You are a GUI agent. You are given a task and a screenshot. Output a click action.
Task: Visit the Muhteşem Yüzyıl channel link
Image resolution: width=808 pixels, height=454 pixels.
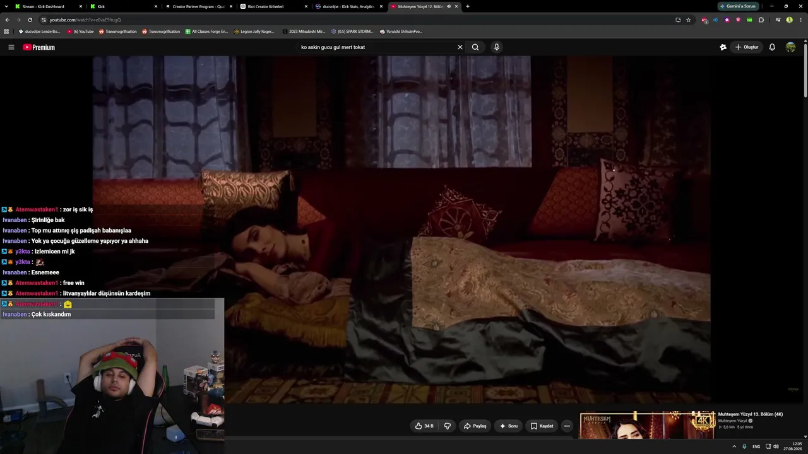733,421
